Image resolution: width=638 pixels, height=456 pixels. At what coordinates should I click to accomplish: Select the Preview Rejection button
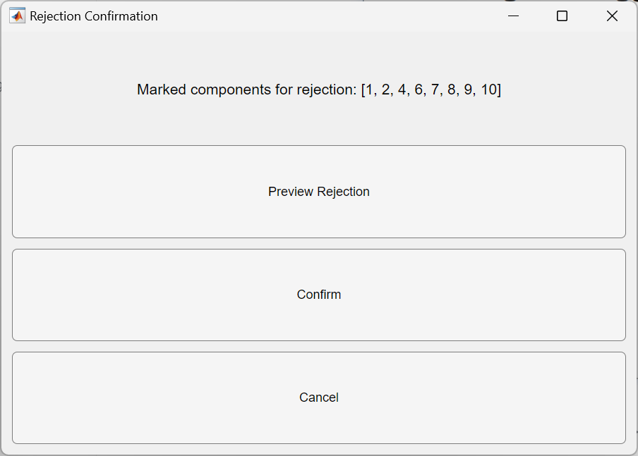point(319,192)
